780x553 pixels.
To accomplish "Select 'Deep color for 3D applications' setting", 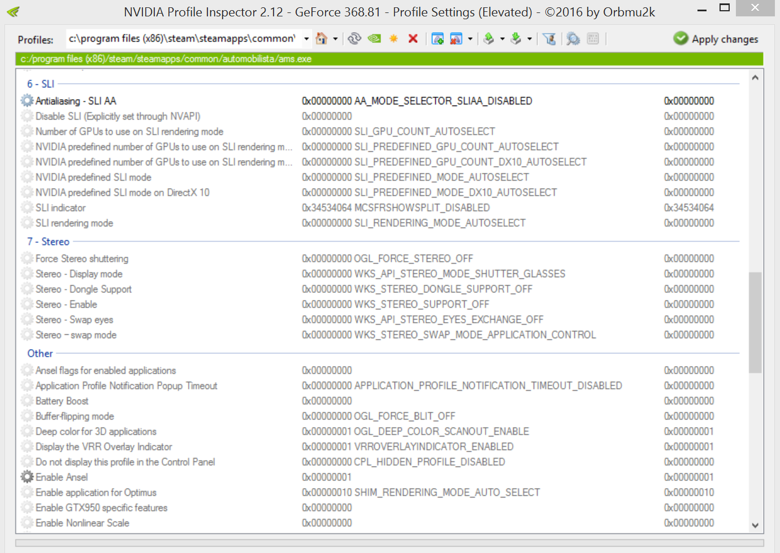I will click(96, 431).
